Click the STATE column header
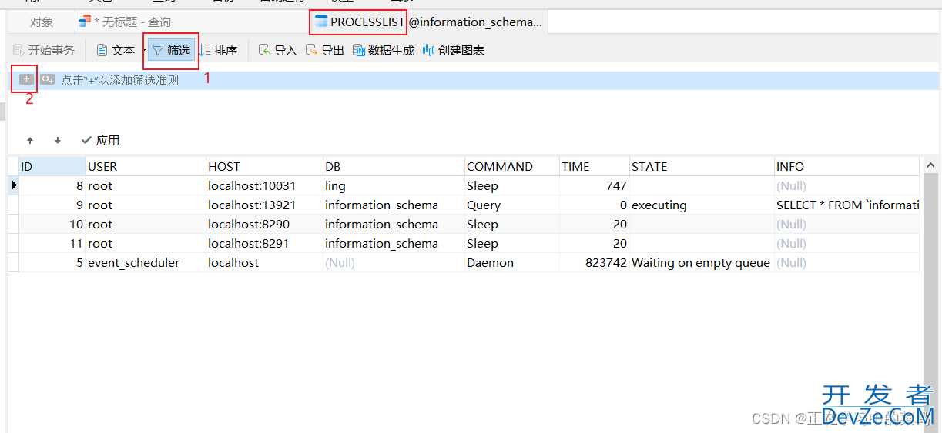Screen dimensions: 942x433 pos(702,166)
